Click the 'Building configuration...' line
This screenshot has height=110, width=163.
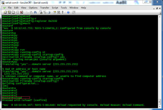[x=21, y=83]
